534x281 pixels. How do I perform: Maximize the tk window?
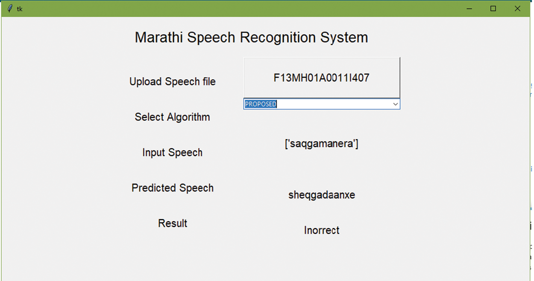click(493, 9)
